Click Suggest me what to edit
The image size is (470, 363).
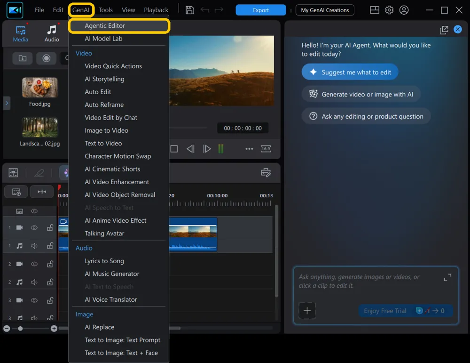(350, 72)
